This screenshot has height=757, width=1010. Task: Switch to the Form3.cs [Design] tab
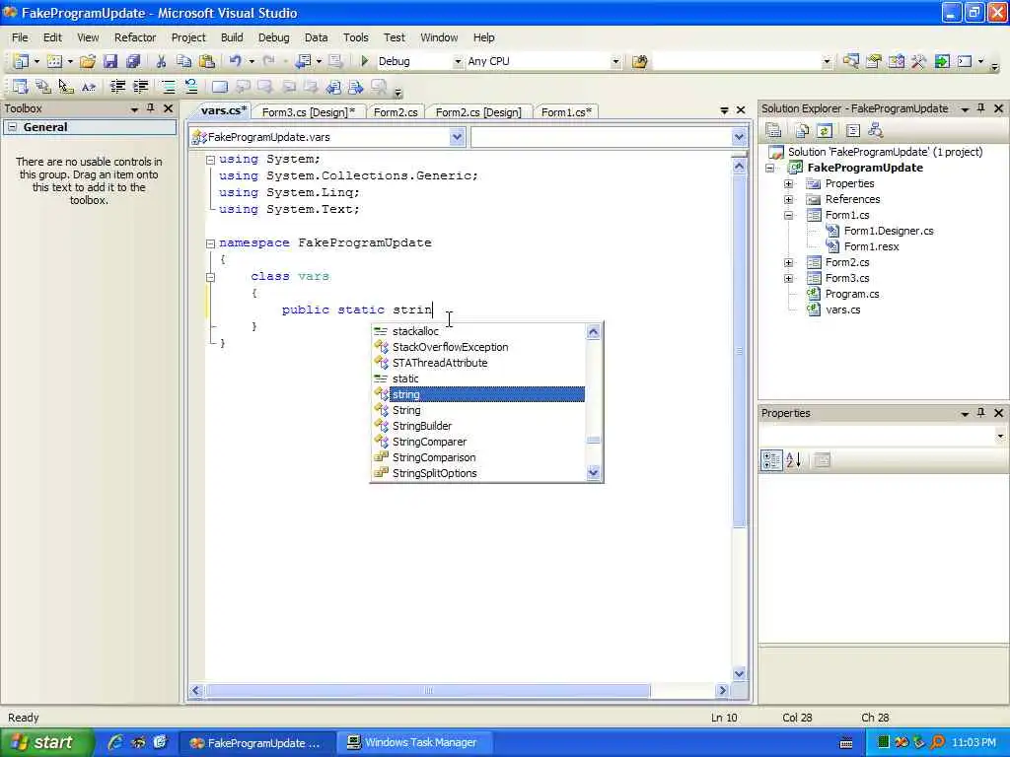click(x=309, y=112)
